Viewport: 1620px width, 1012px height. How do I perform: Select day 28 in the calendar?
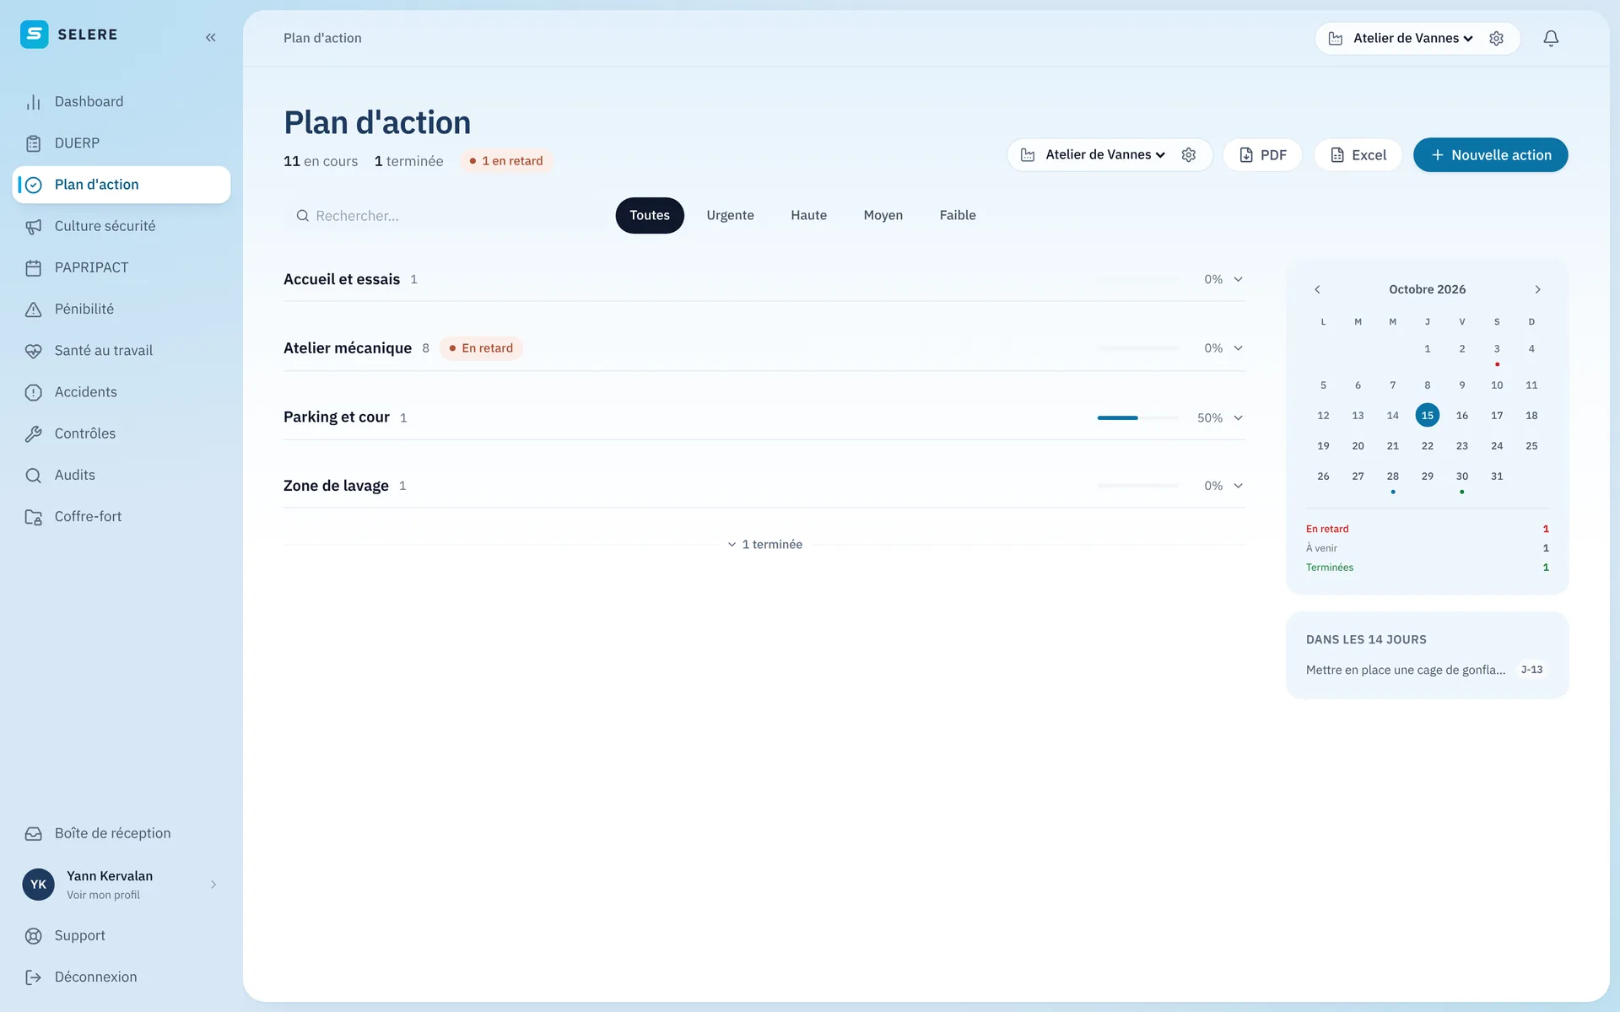coord(1393,476)
